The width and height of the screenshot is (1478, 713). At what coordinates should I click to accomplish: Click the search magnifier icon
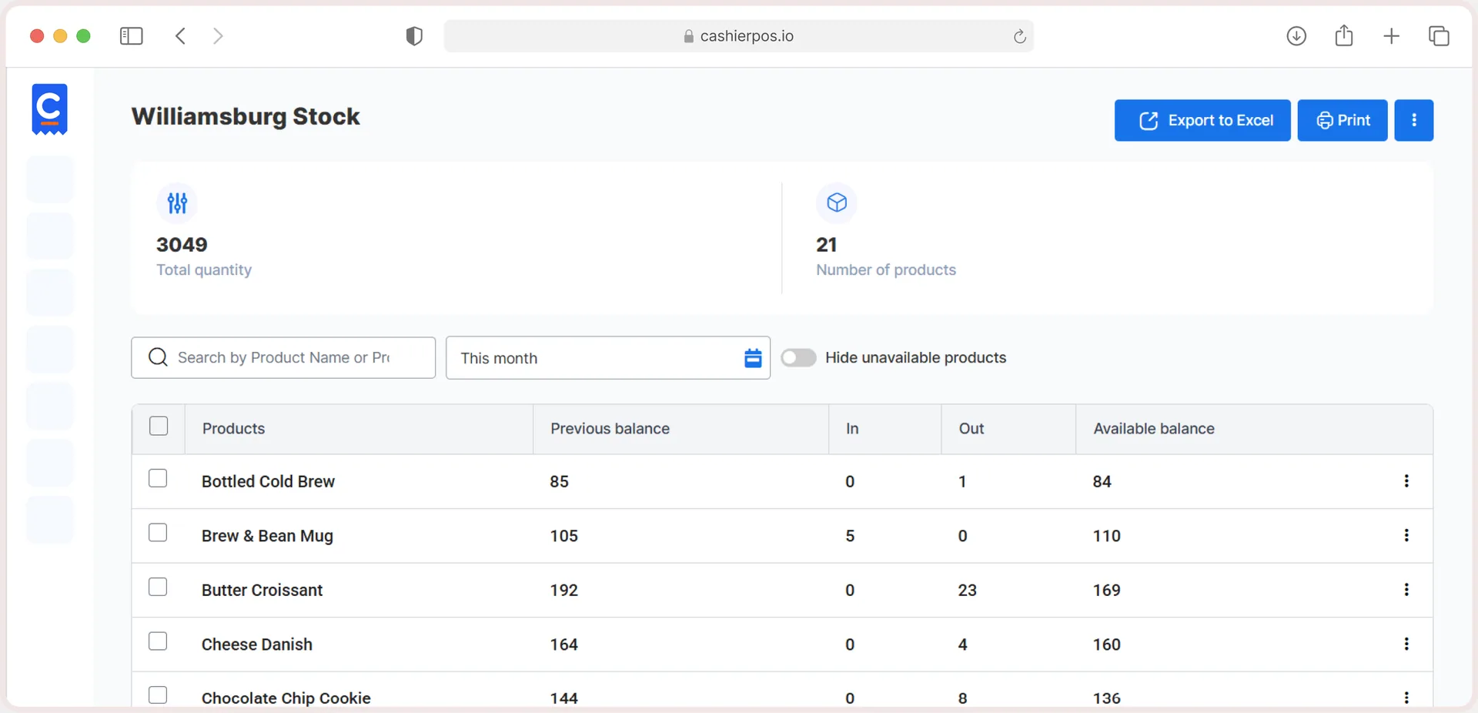point(158,357)
